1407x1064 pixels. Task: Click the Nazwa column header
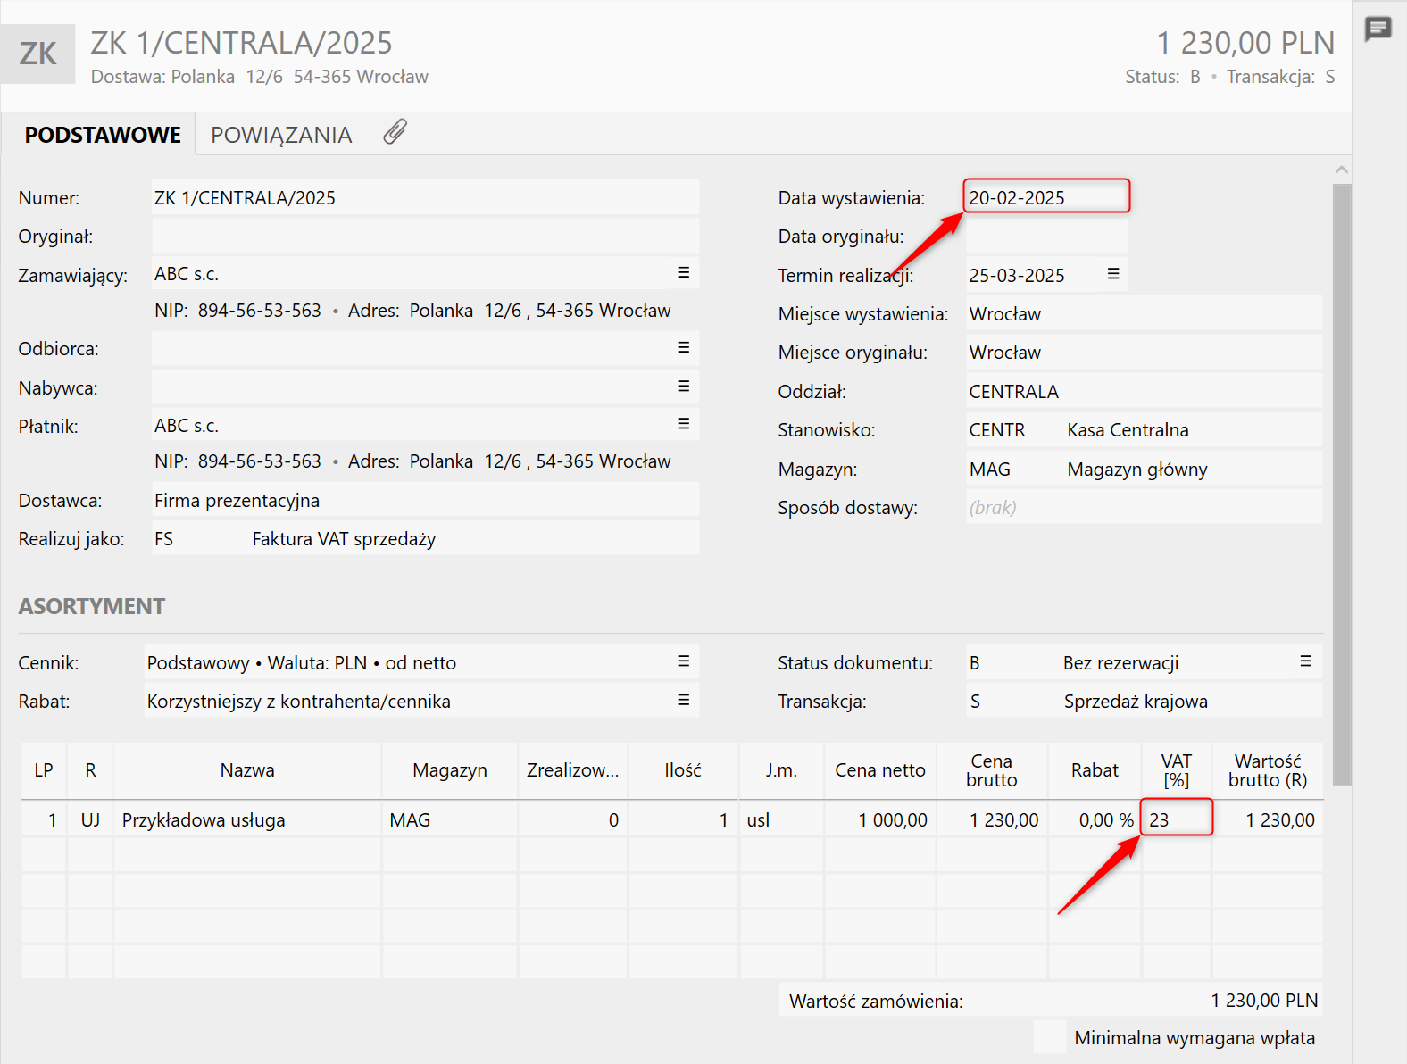coord(247,770)
